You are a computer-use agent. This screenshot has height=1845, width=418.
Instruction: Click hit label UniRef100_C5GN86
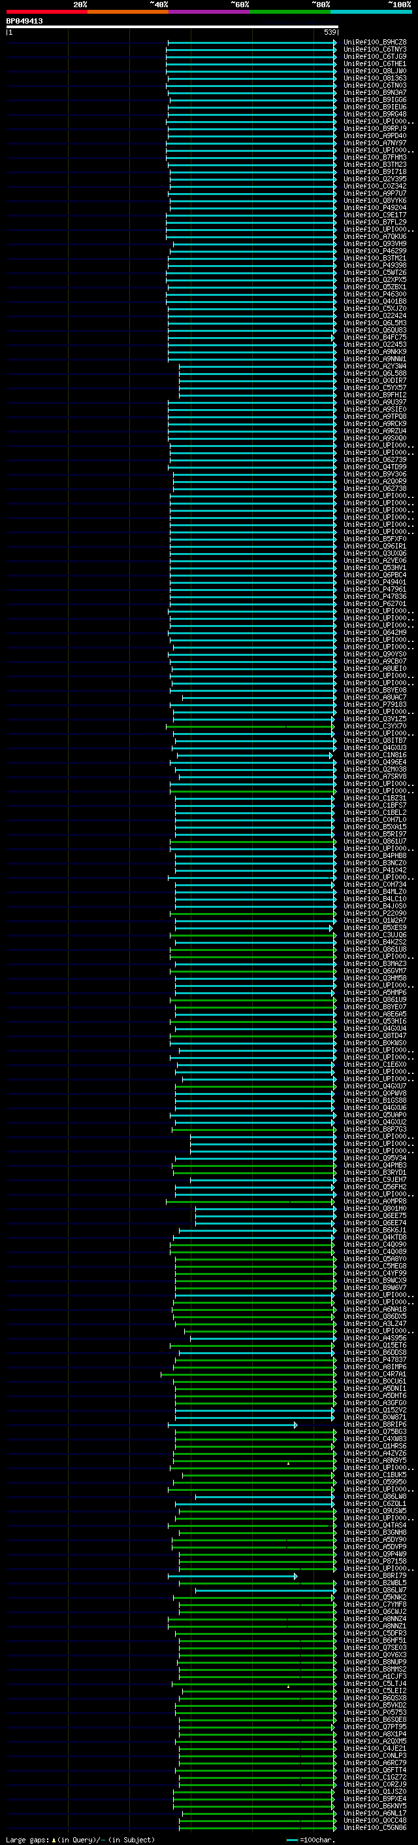coord(374,1828)
